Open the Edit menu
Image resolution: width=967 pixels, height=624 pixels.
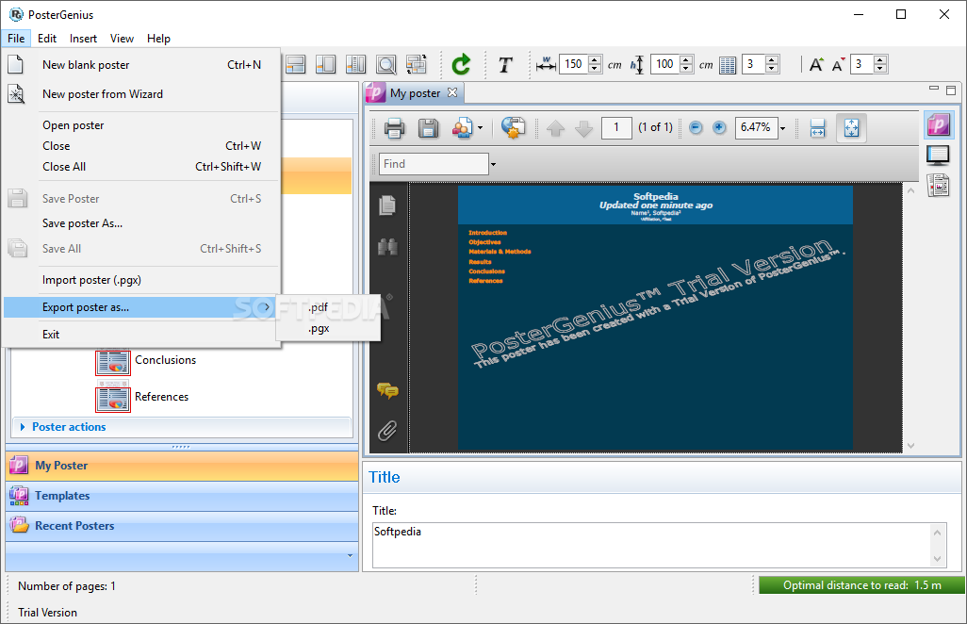47,39
